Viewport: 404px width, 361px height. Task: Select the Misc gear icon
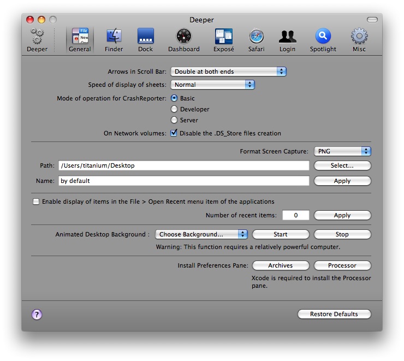(x=359, y=39)
